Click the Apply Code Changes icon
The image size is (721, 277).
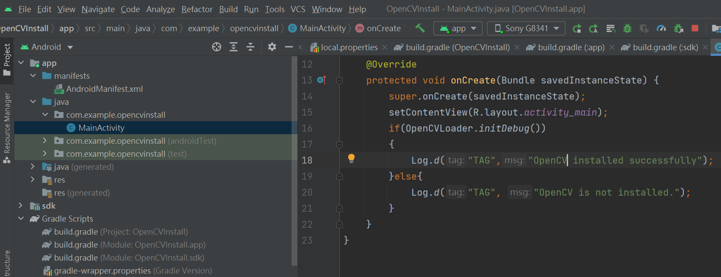tap(594, 29)
